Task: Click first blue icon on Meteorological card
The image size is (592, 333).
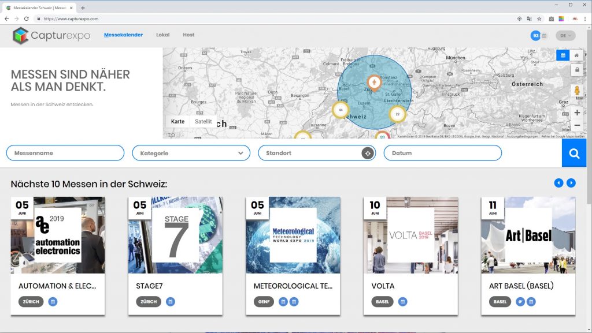Action: pyautogui.click(x=283, y=302)
